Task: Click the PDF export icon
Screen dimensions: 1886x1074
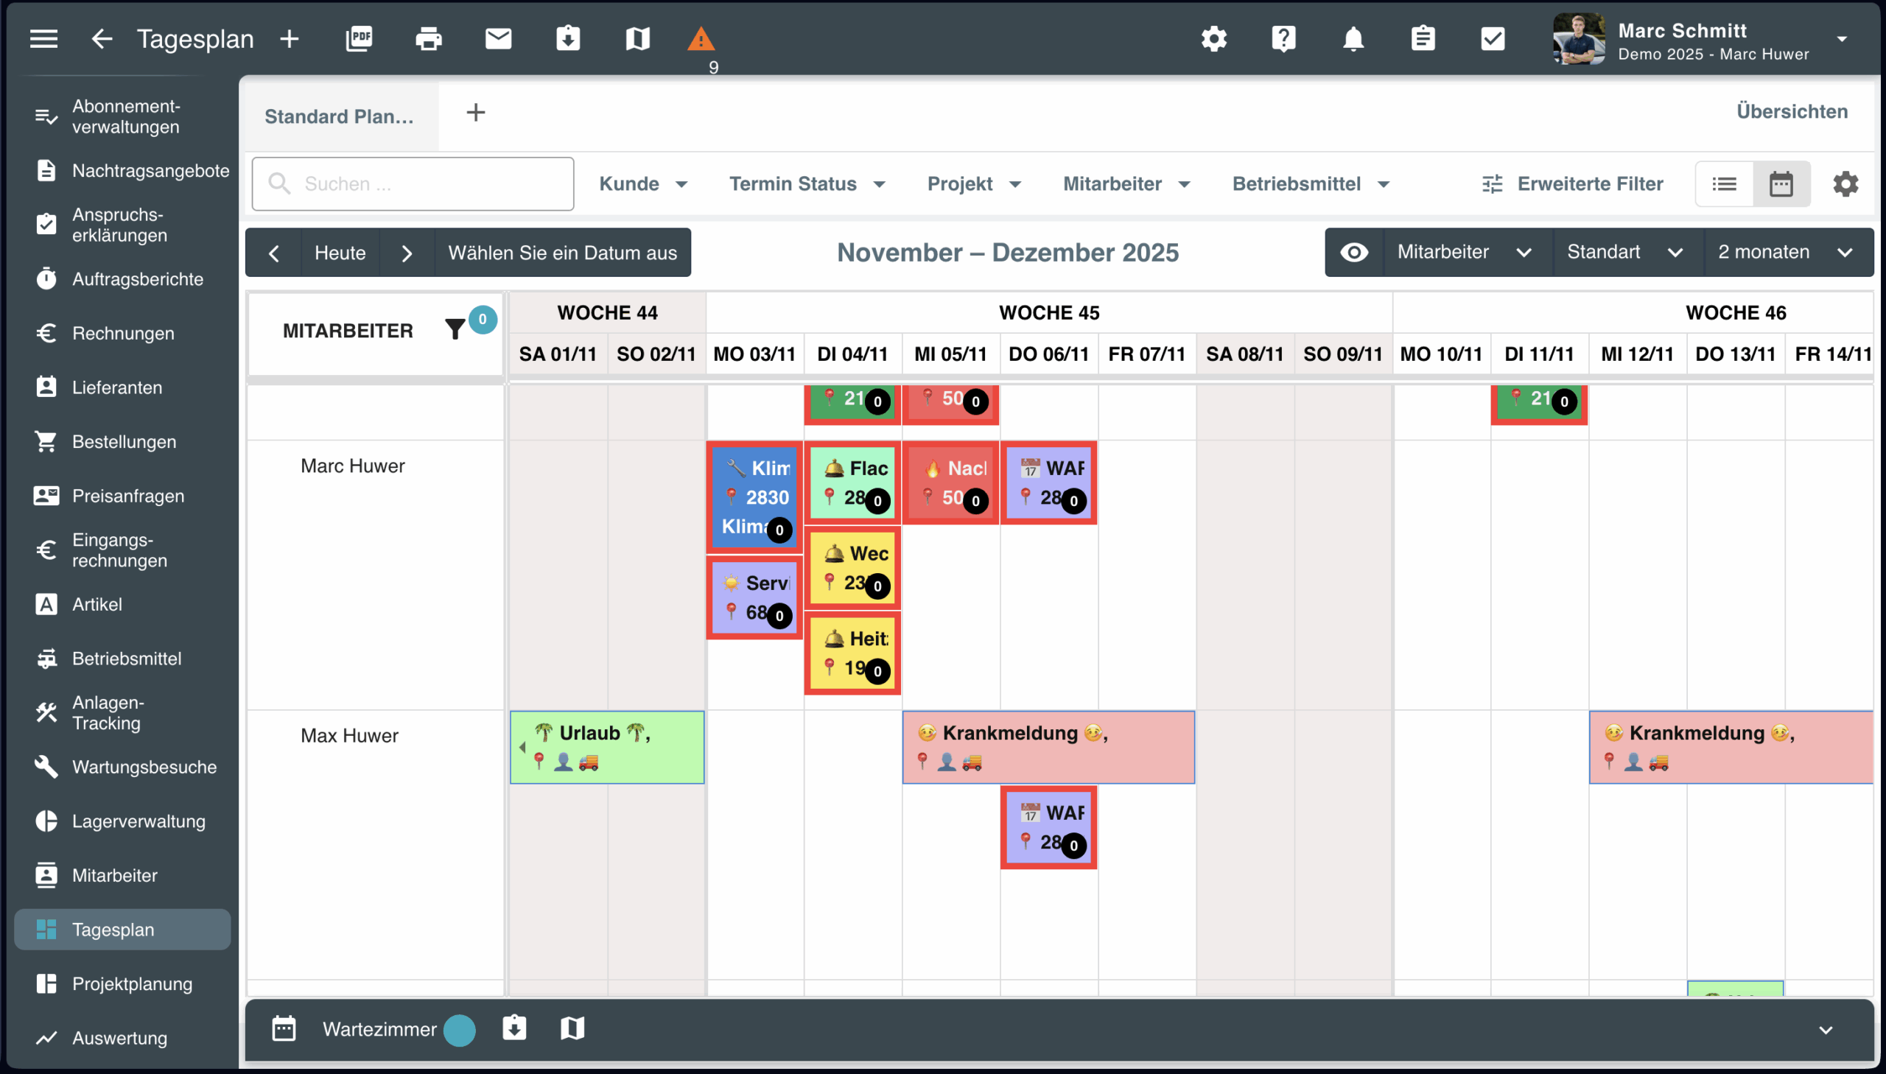Action: coord(360,38)
